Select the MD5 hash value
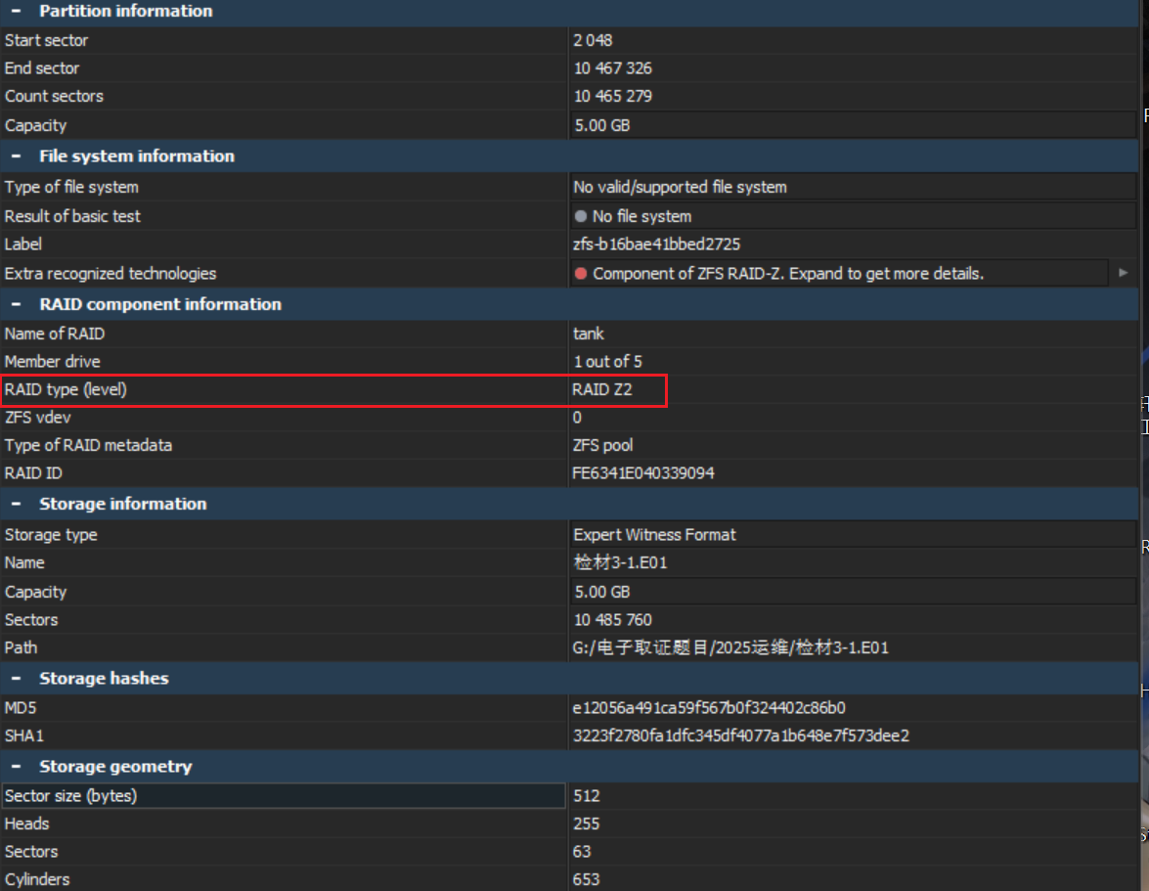 pos(709,707)
